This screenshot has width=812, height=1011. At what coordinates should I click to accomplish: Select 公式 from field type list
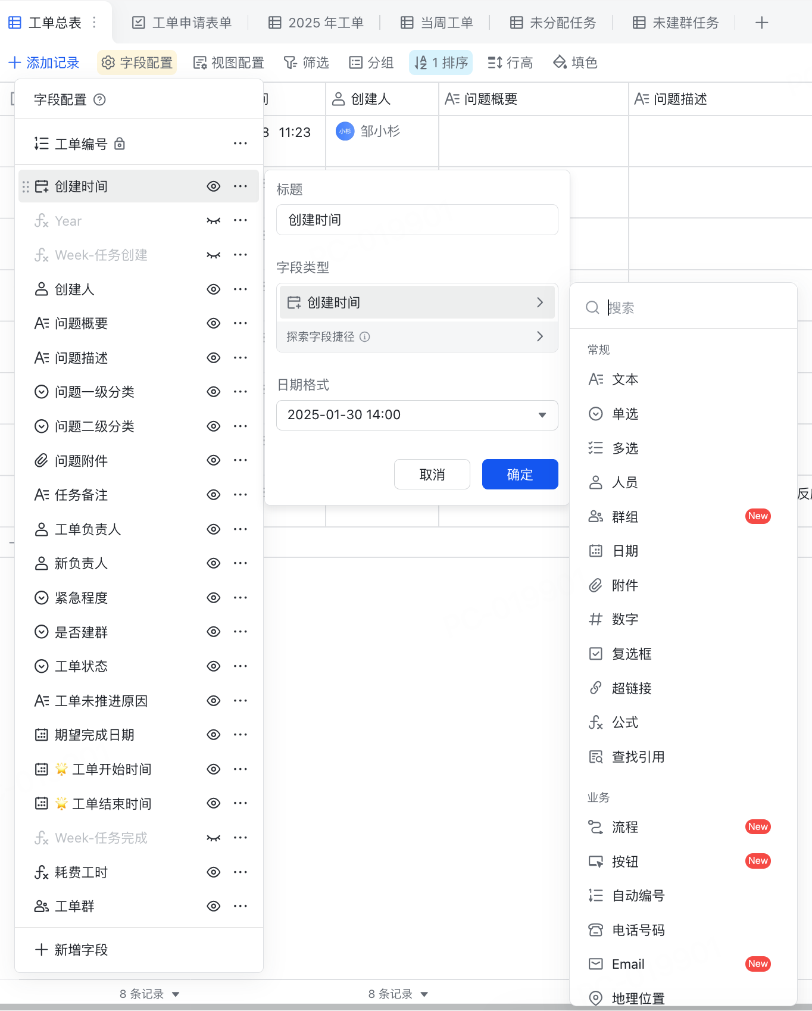point(625,723)
